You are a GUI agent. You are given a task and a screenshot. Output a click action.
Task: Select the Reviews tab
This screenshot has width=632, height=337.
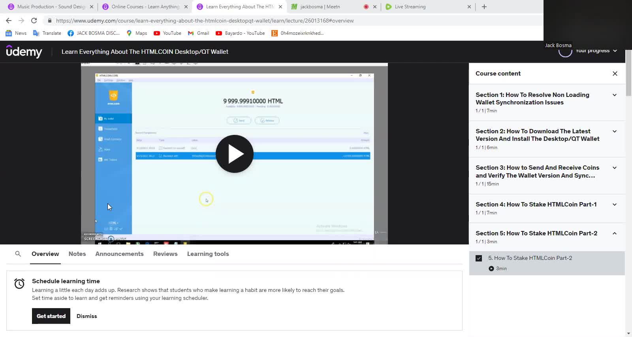[165, 254]
